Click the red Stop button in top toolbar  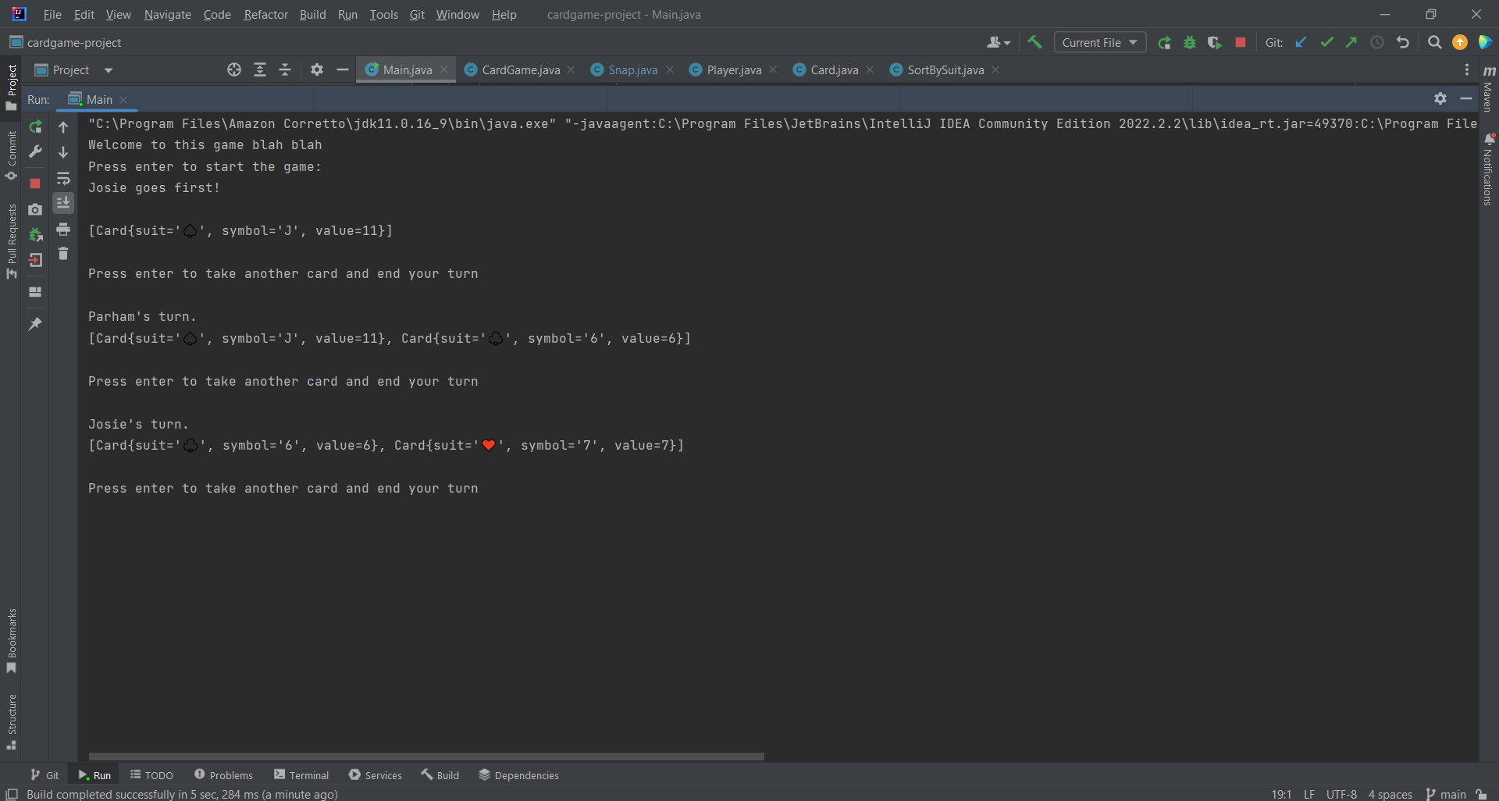click(1241, 42)
